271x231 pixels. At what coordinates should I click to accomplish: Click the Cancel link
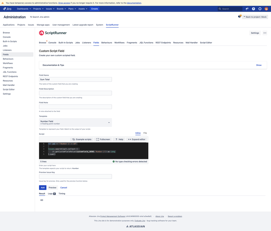pyautogui.click(x=63, y=188)
